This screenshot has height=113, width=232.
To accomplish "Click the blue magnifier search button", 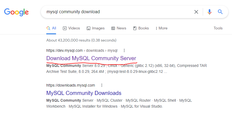I will pyautogui.click(x=220, y=12).
